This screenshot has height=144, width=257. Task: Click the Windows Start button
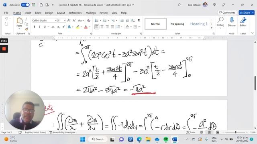[83, 139]
